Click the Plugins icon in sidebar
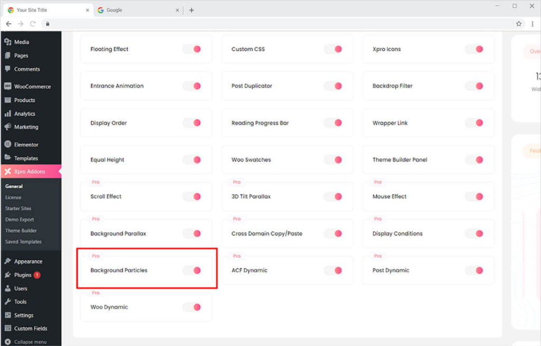Viewport: 541px width, 346px height. [7, 275]
